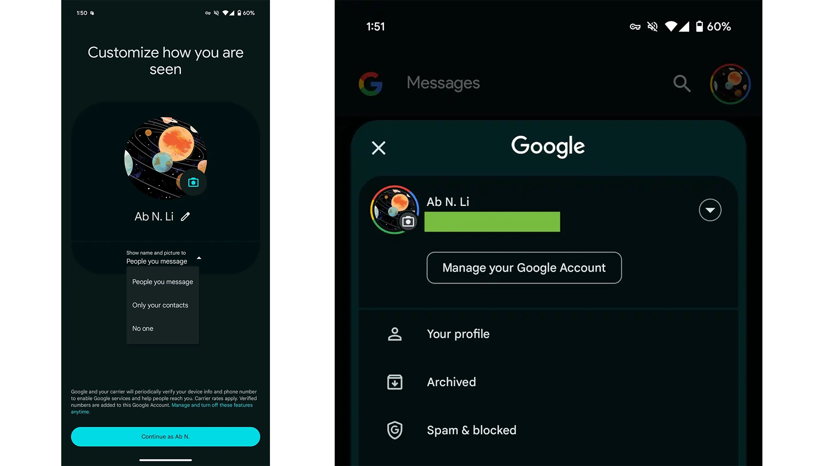Viewport: 828px width, 466px height.
Task: Expand the account switcher chevron
Action: pyautogui.click(x=710, y=210)
